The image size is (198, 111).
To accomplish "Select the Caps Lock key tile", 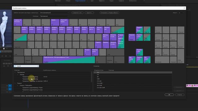I will (20, 45).
